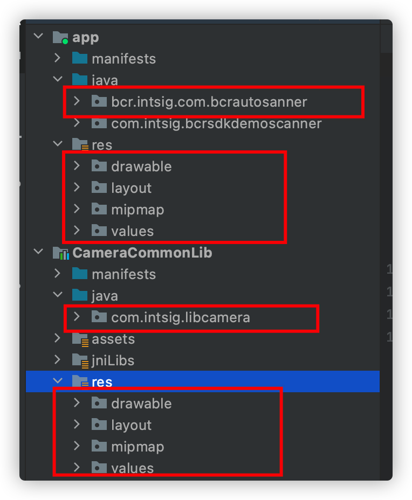Viewport: 412px width, 500px height.
Task: Expand the com.intsig.bcrsdkdemoscanner package
Action: click(x=77, y=122)
